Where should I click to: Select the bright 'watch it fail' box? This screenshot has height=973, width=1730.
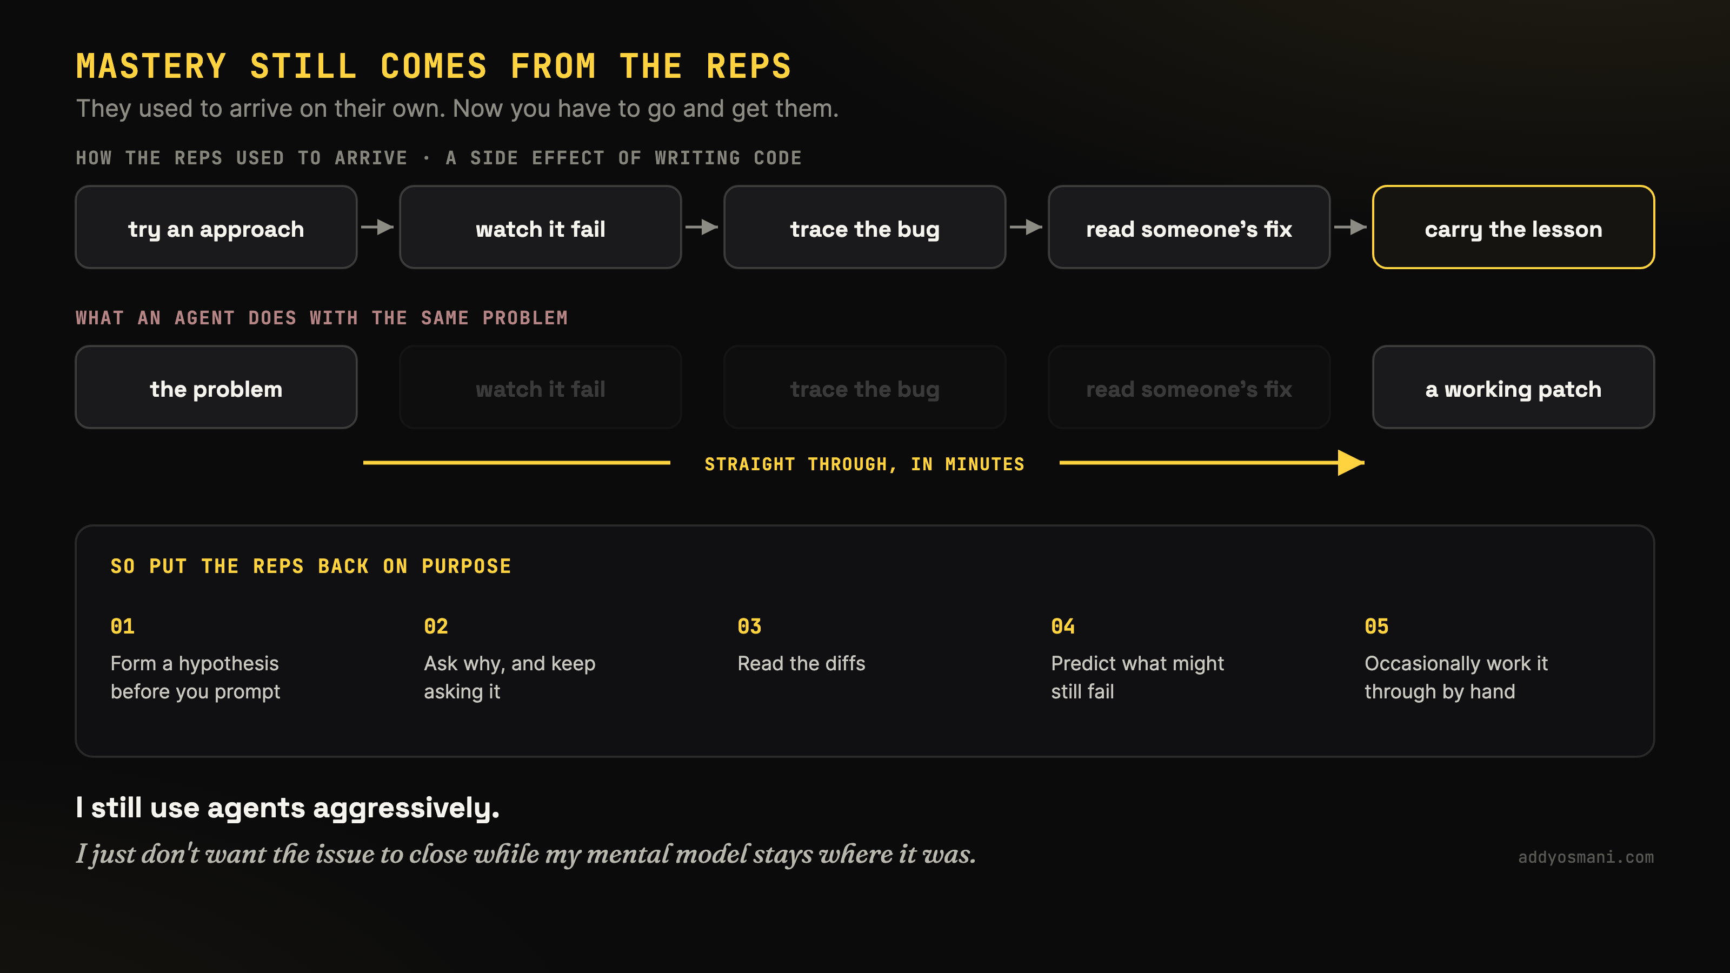[541, 227]
